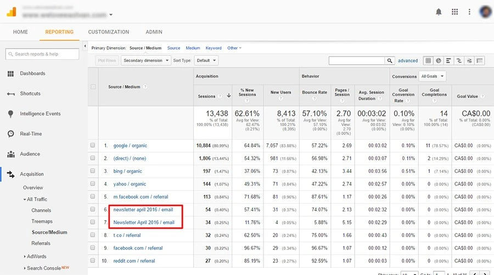Check the facebook.com / referral row

pyautogui.click(x=93, y=248)
